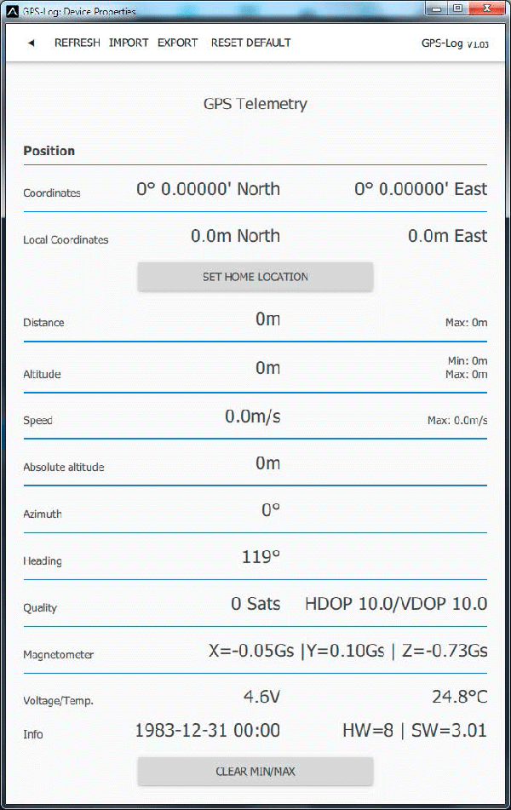This screenshot has height=810, width=511.
Task: Click the HDOP 10.0/VDOP 10.0 quality value
Action: pyautogui.click(x=396, y=604)
